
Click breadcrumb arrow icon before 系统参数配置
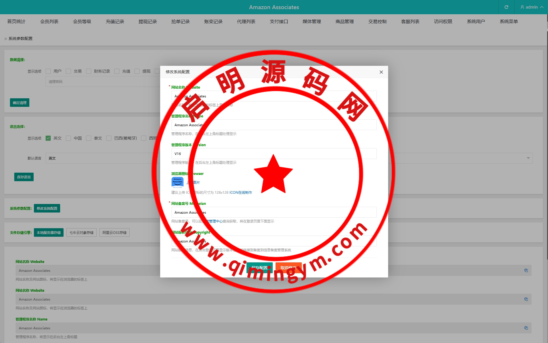(5, 39)
